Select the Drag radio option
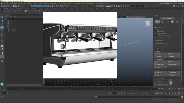Image resolution: width=184 pixels, height=103 pixels. [155, 29]
